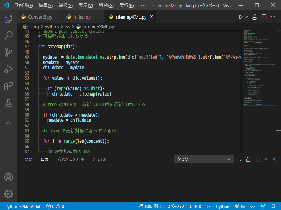Open the Testing flask view
281x210 pixels.
point(8,103)
